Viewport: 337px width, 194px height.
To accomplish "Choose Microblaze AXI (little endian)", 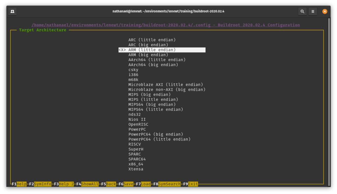I will click(166, 85).
